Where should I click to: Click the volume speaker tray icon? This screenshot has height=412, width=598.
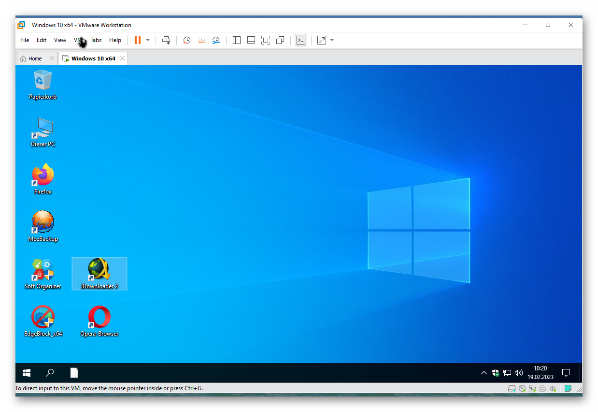tap(519, 373)
